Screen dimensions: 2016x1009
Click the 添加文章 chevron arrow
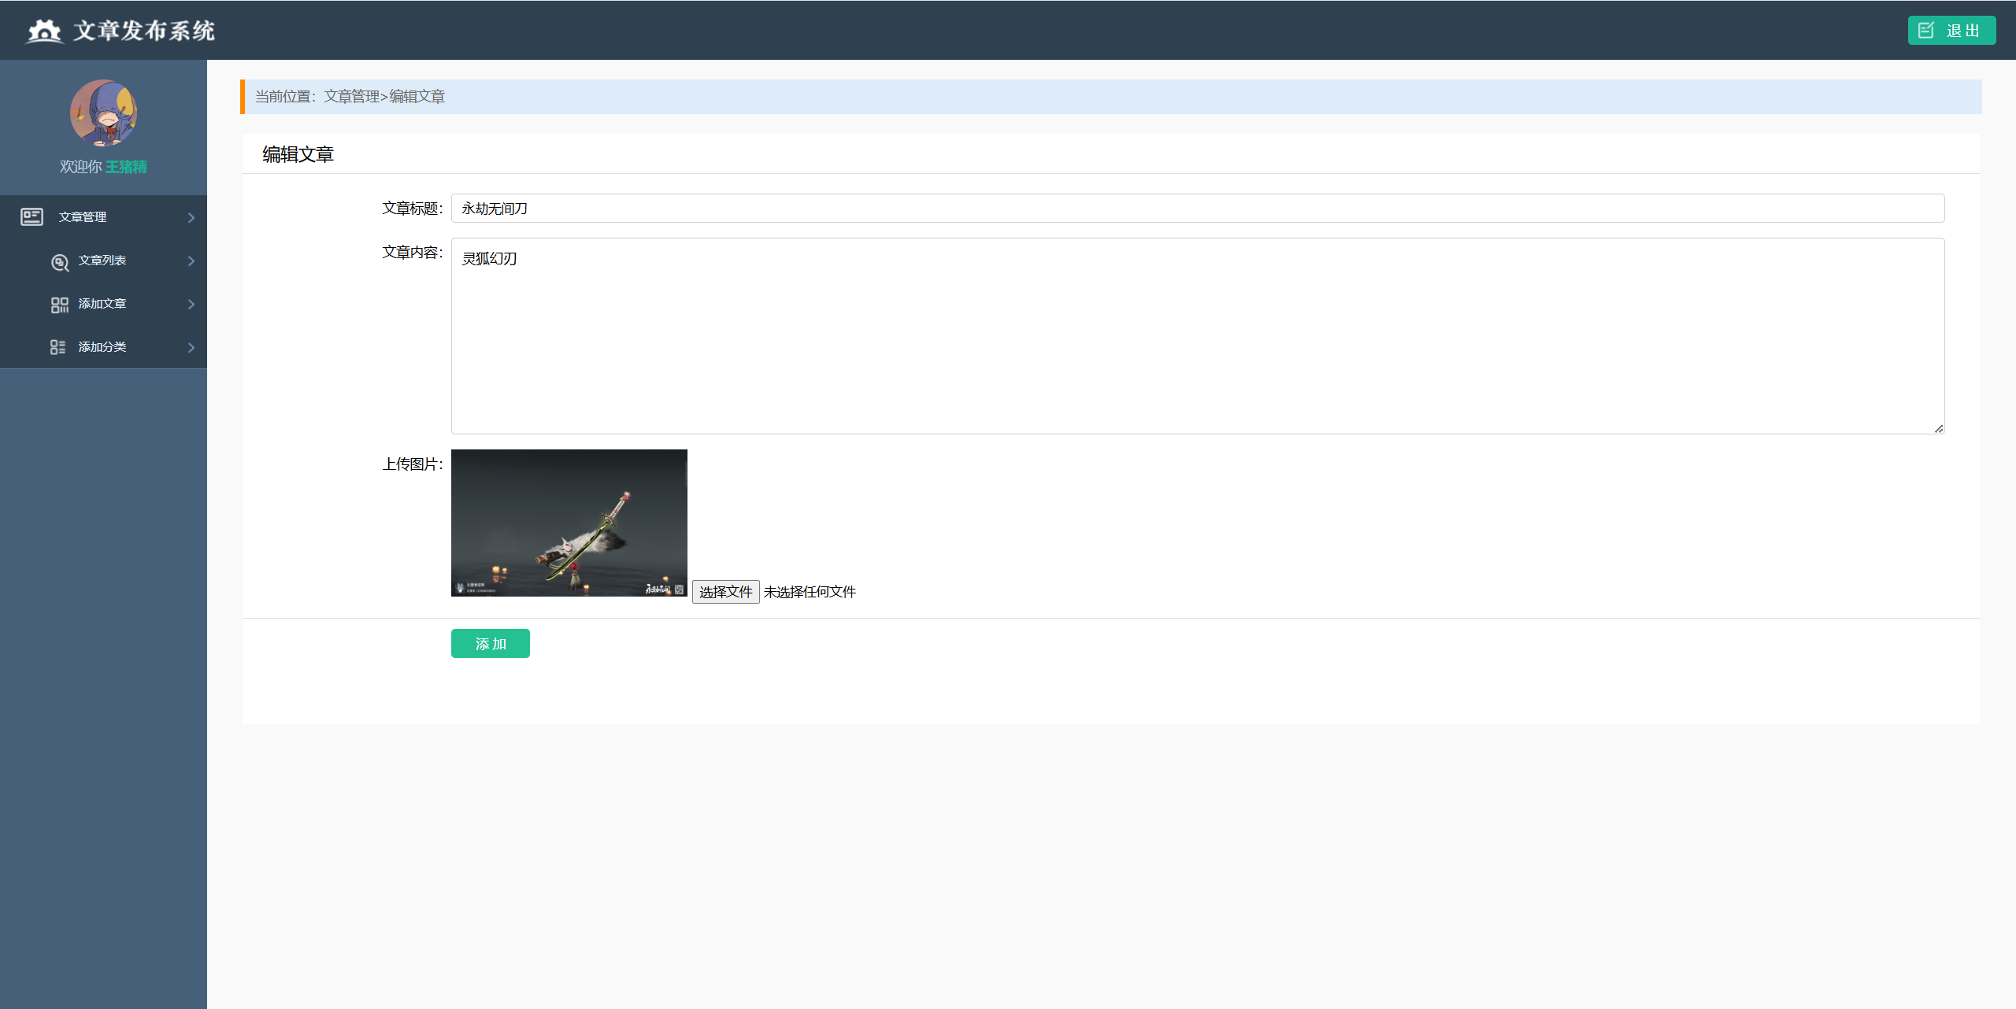click(x=191, y=304)
